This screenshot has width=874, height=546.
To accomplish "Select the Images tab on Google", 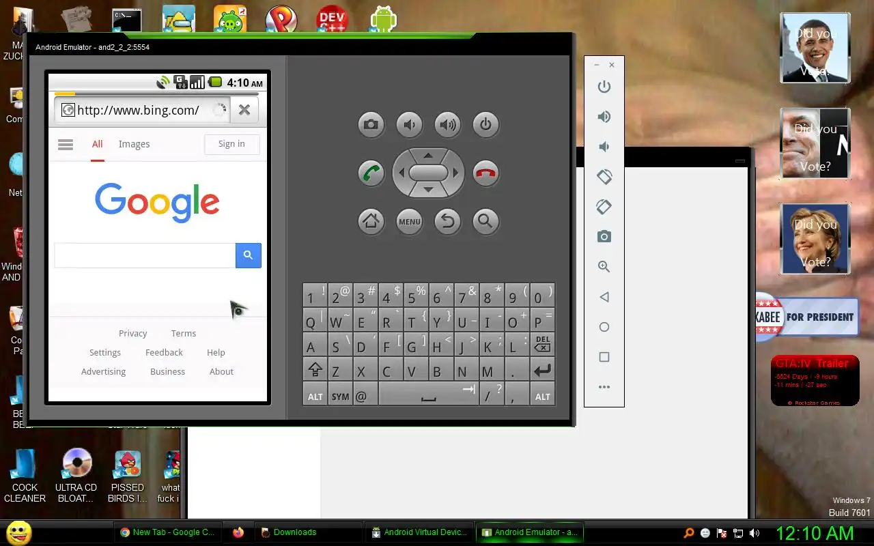I will 134,144.
